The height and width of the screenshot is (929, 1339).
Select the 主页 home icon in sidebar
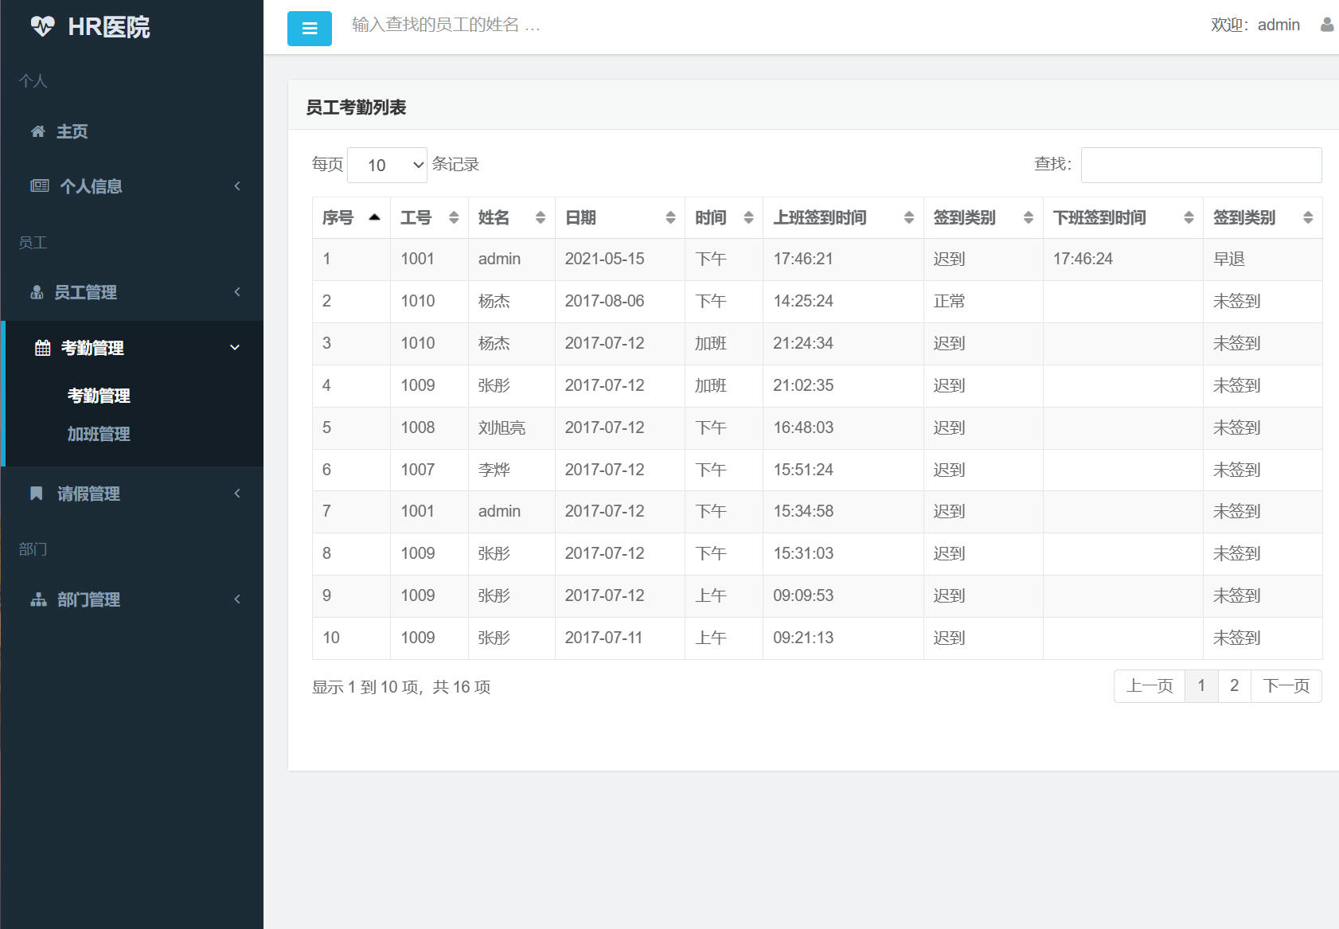click(37, 131)
